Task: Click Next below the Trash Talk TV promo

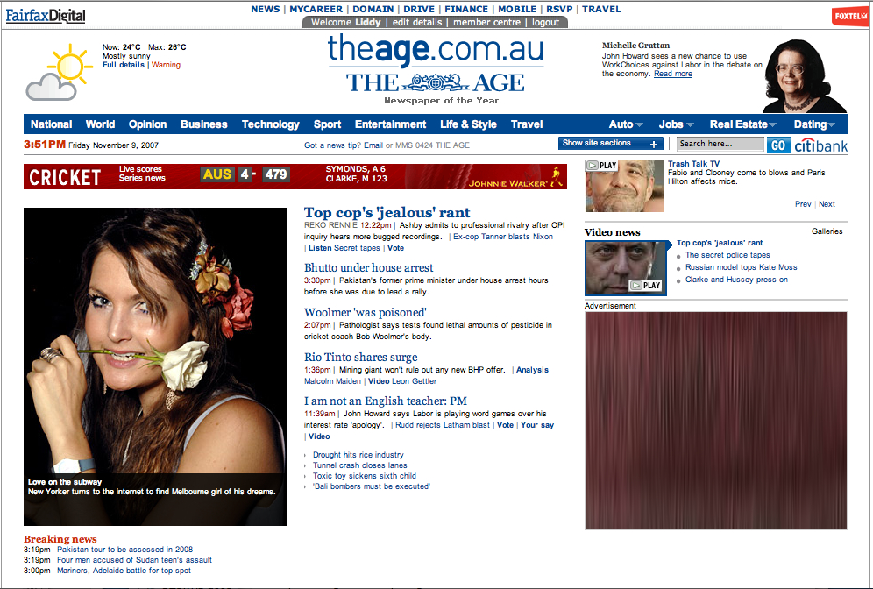Action: tap(827, 203)
